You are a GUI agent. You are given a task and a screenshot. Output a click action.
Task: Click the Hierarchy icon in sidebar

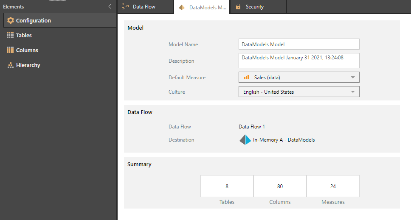[x=11, y=65]
